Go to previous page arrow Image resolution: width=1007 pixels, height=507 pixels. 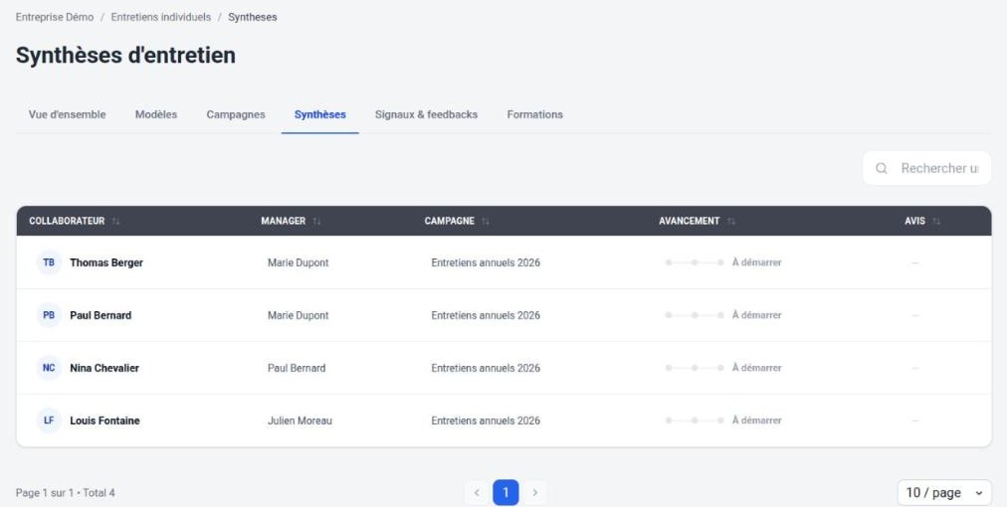[477, 493]
